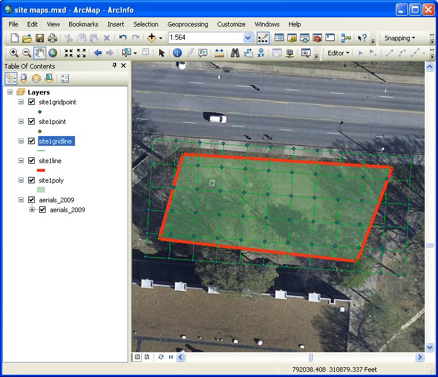
Task: Open the Customize menu
Action: tap(231, 24)
